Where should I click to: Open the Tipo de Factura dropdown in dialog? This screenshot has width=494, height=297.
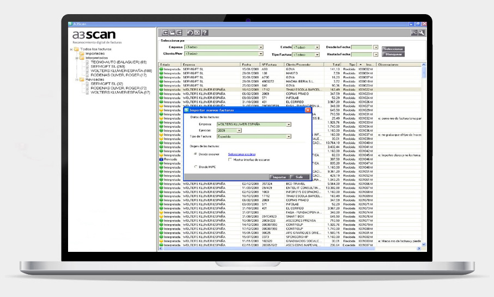(289, 137)
